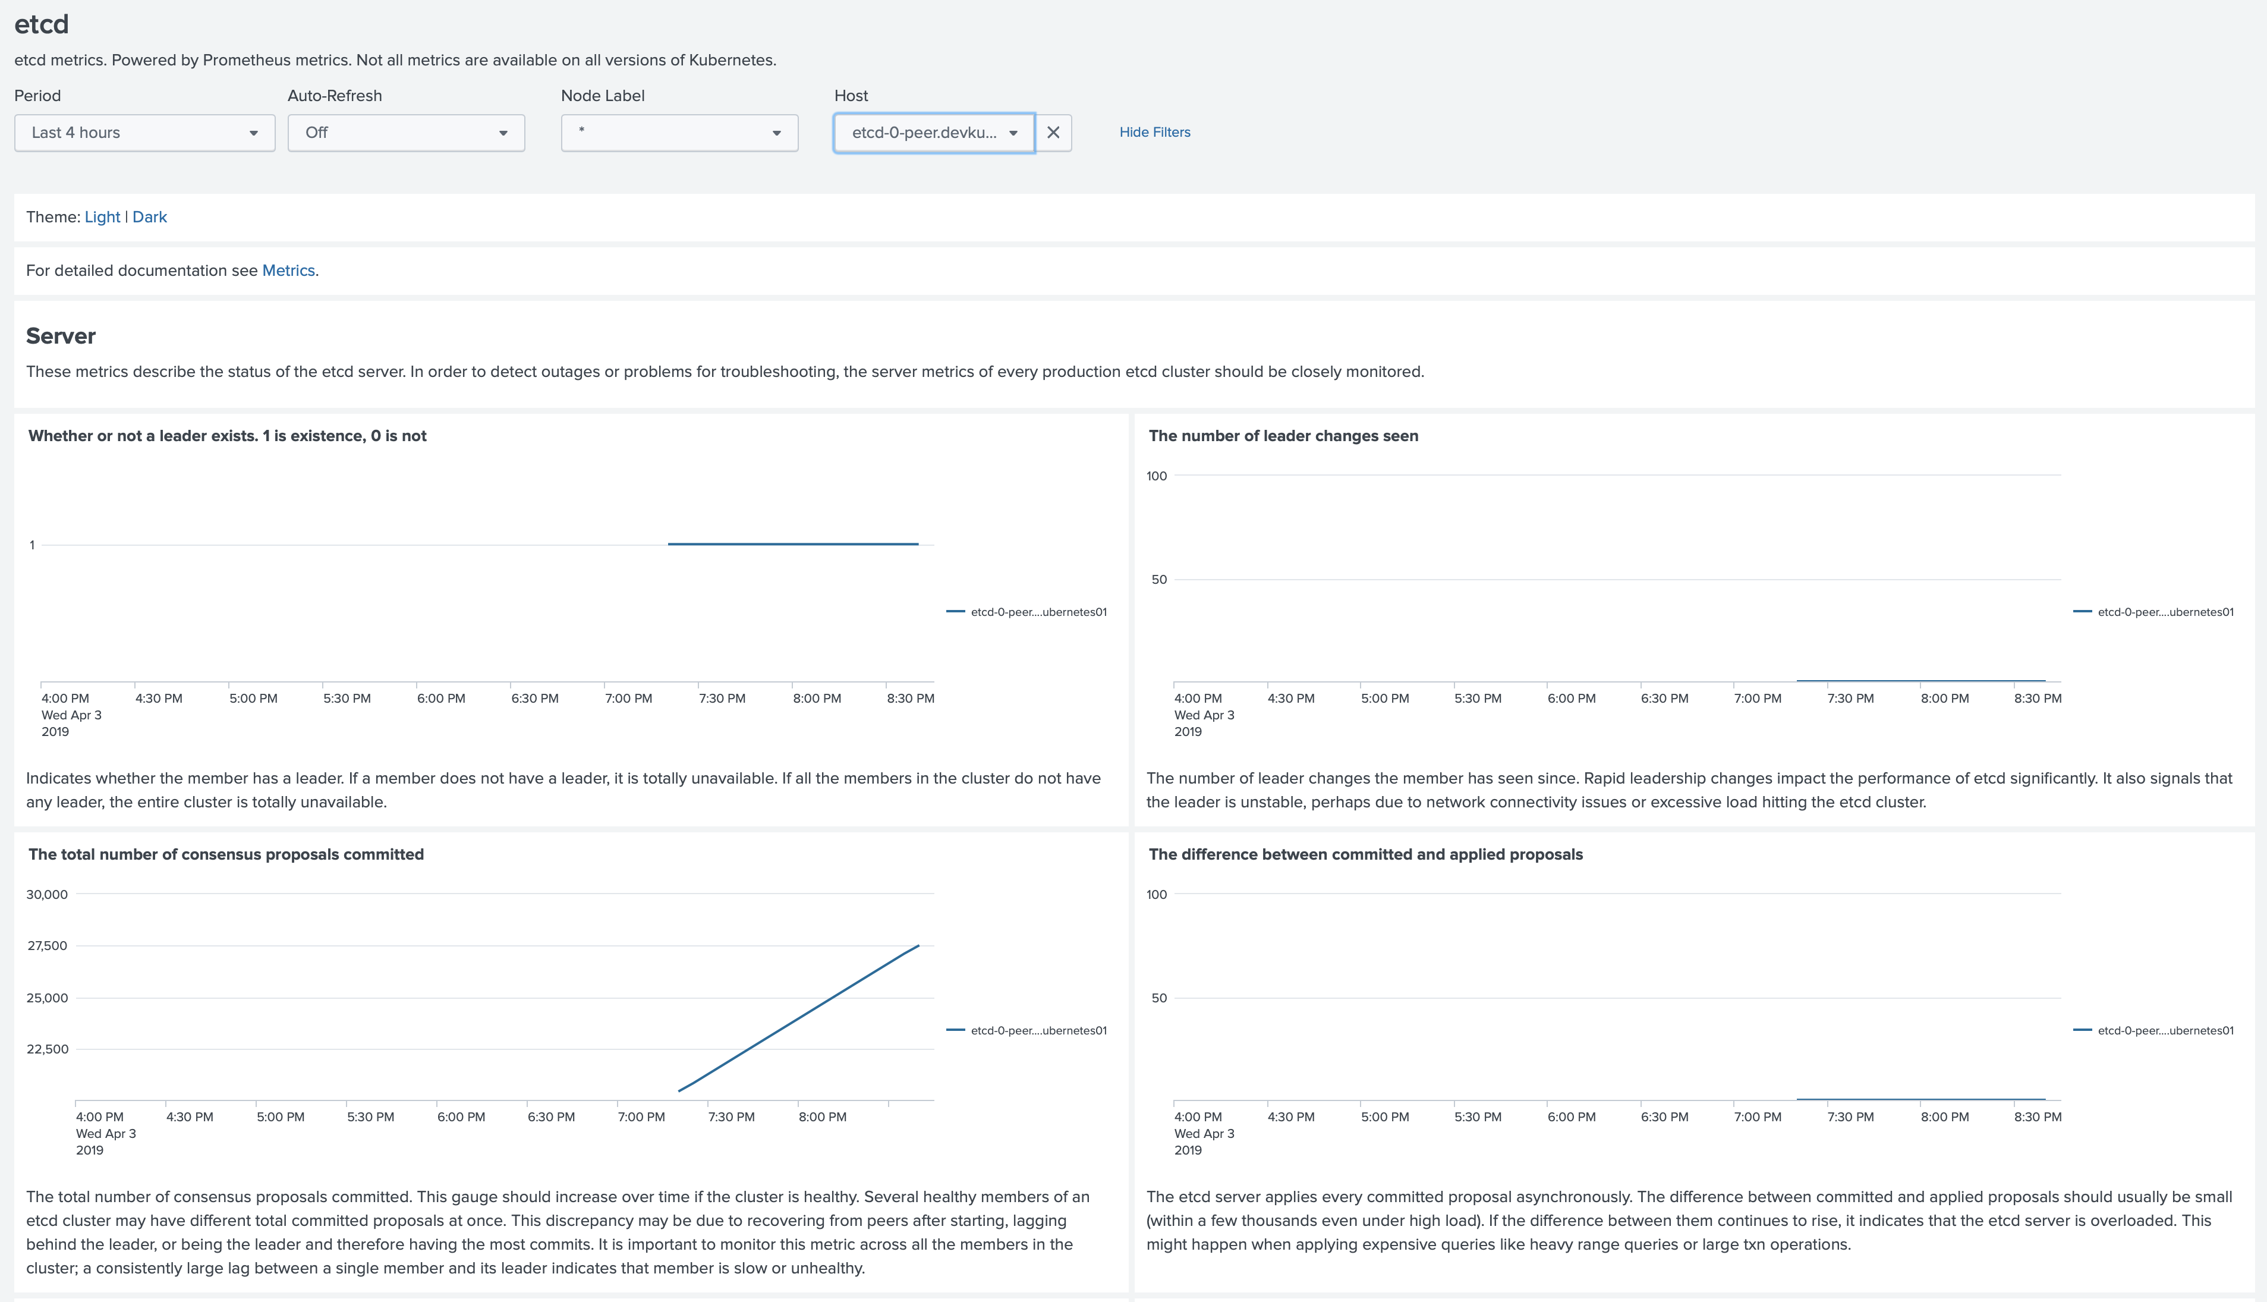The width and height of the screenshot is (2267, 1302).
Task: Click the rising line in proposals committed chart
Action: (798, 1018)
